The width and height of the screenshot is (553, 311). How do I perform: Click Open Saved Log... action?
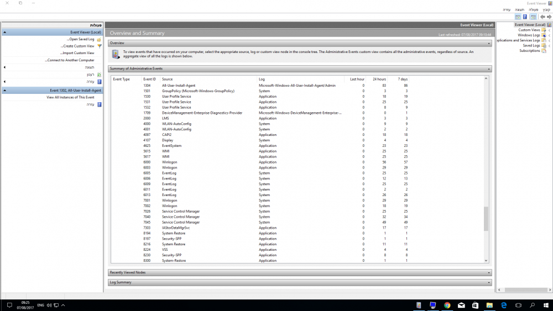pyautogui.click(x=80, y=39)
